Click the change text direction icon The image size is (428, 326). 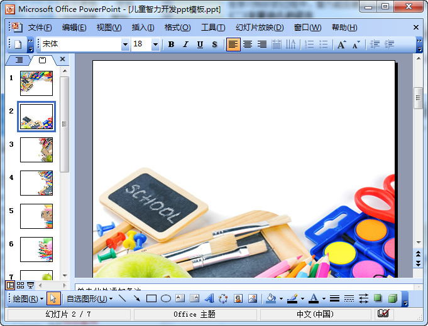(x=291, y=44)
